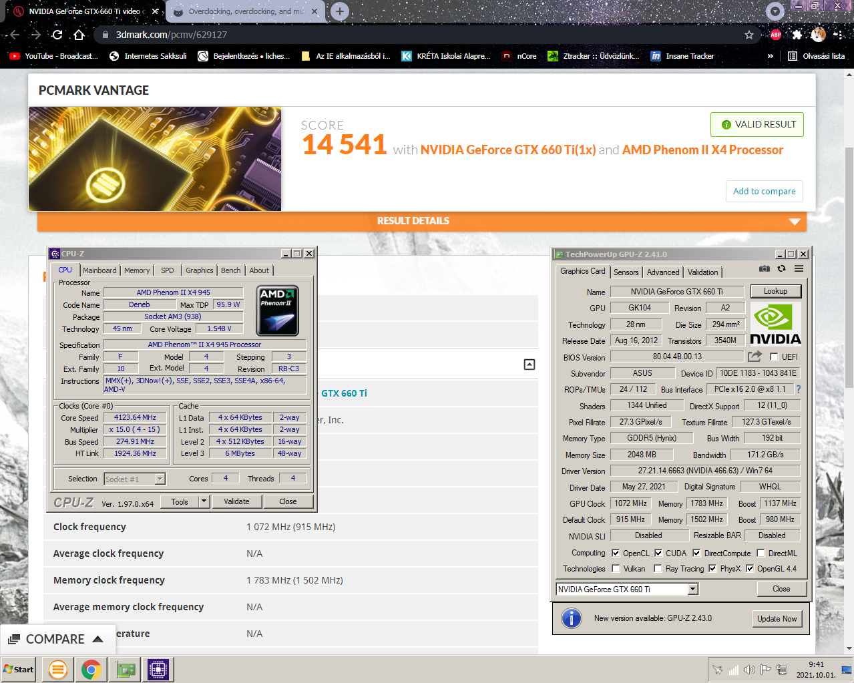
Task: Open the Olvasási lista reading list
Action: [816, 56]
